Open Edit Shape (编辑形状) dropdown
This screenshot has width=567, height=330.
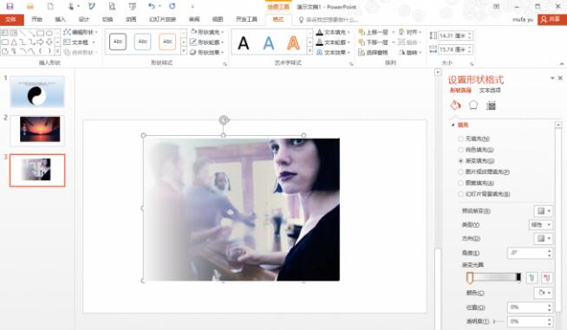81,32
